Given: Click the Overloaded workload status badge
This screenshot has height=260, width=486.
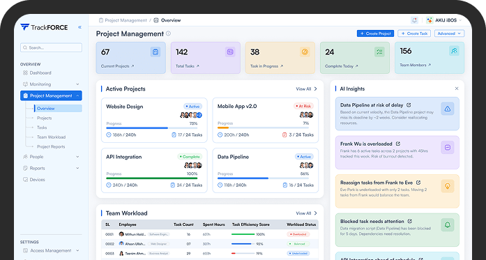Looking at the screenshot, I should (298, 234).
